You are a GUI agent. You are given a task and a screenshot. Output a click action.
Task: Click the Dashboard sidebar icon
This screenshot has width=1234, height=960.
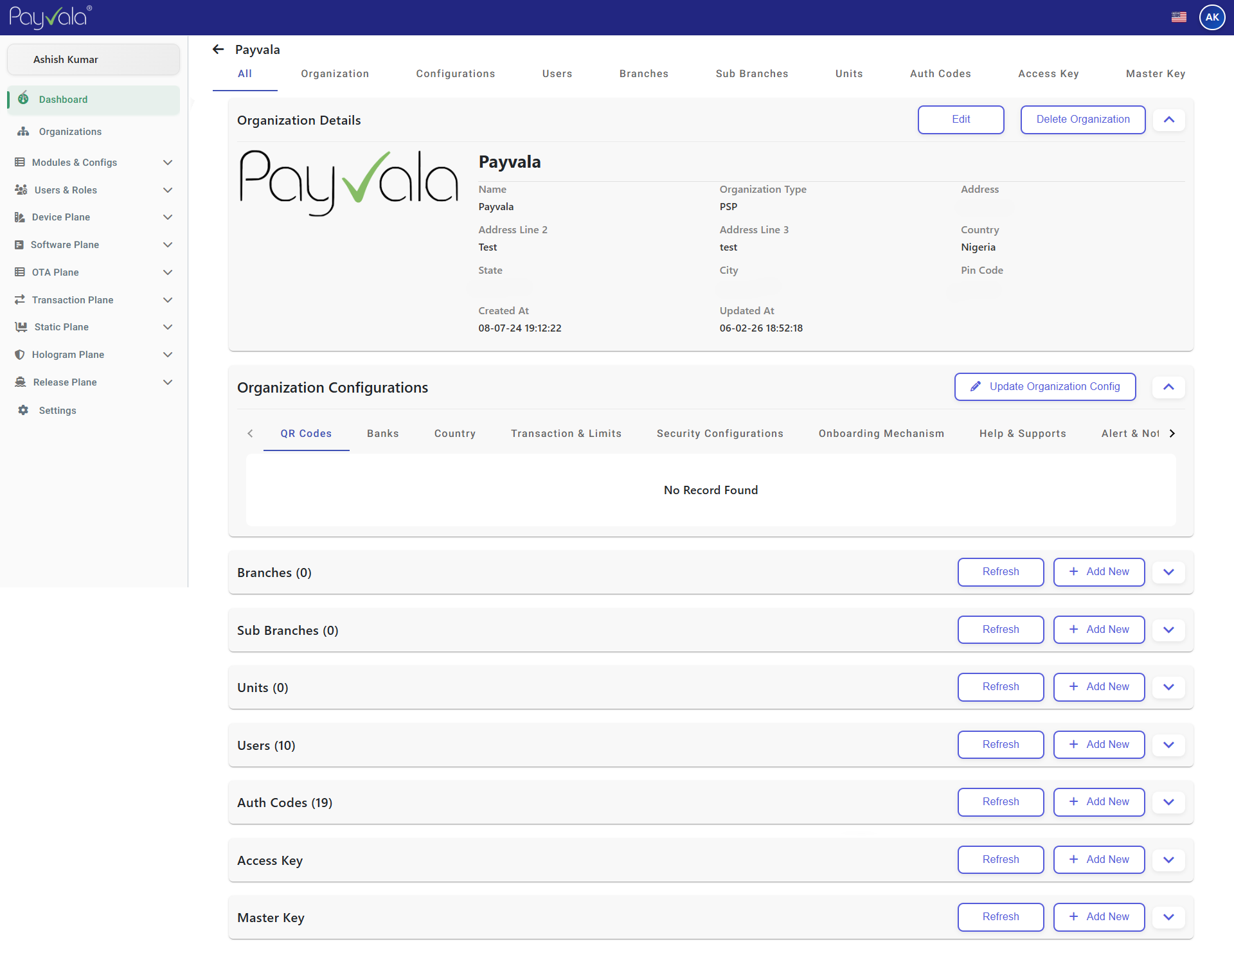click(x=24, y=98)
